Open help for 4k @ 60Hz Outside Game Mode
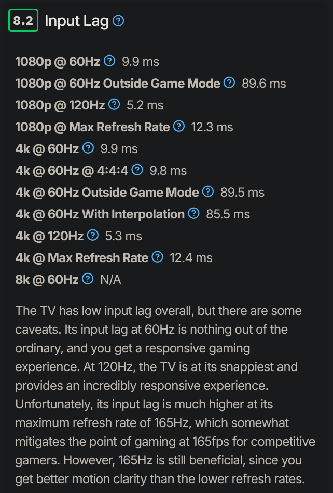 click(x=207, y=191)
